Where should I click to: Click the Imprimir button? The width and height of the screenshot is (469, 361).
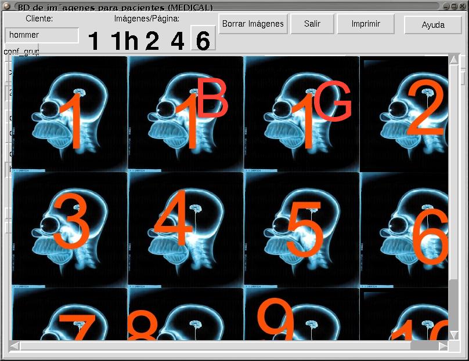point(366,24)
